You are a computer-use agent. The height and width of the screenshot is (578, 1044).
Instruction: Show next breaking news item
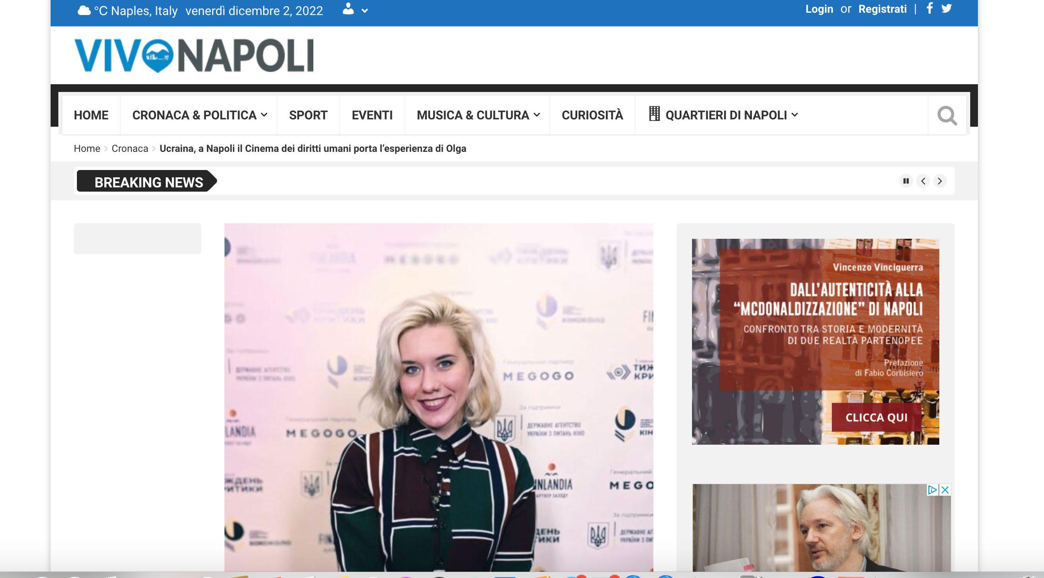[939, 181]
